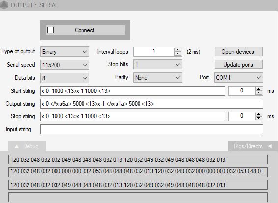Click the SimTools icon beside OUTPUT :: SERIAL

[4, 5]
